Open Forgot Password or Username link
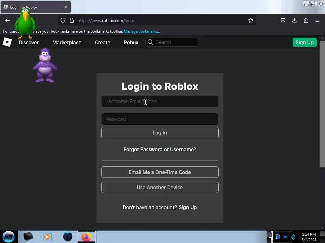325x243 pixels. point(160,149)
